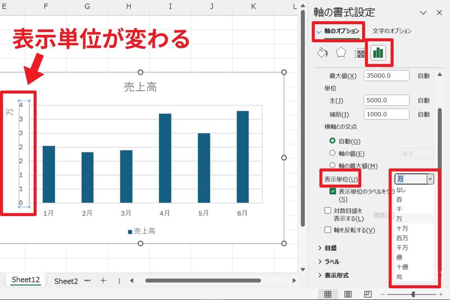Open the Fill & Line paint bucket icon
Viewport: 450px width, 300px height.
322,53
